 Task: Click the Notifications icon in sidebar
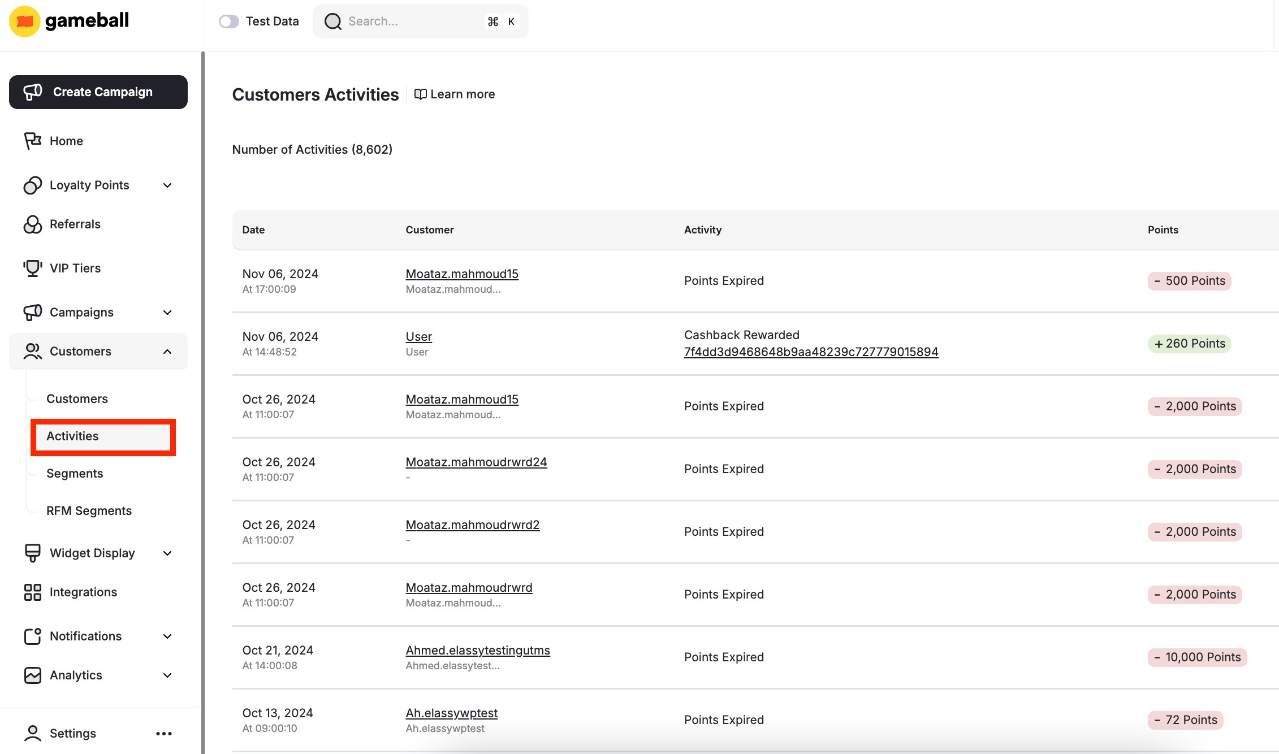pyautogui.click(x=33, y=636)
